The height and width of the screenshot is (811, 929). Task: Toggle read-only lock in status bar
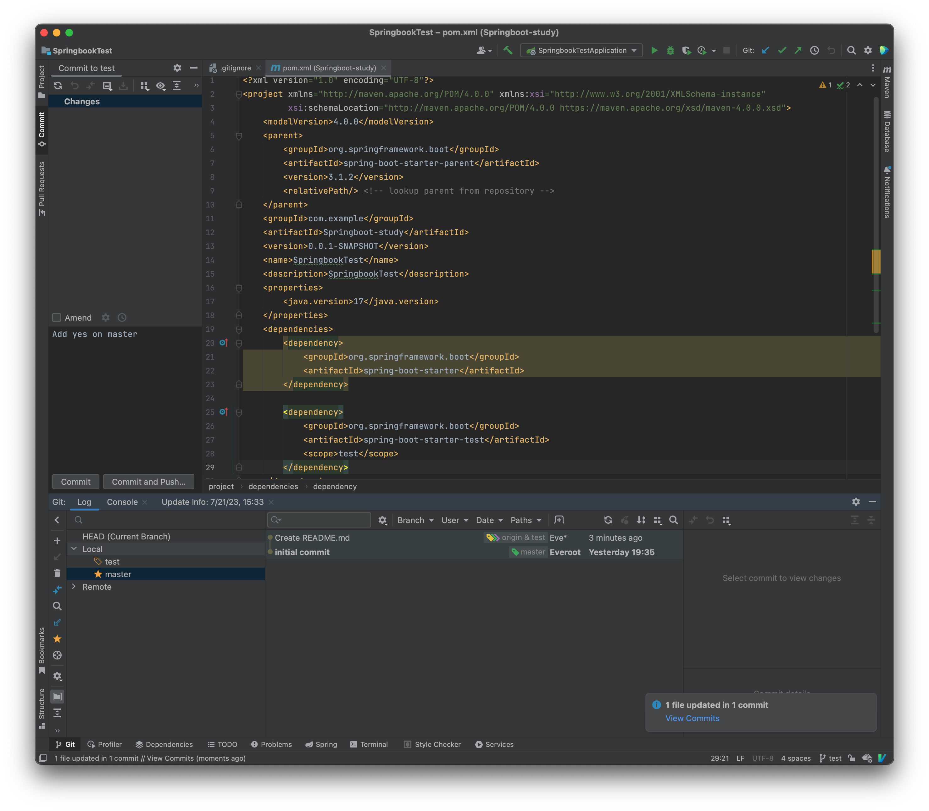[852, 758]
